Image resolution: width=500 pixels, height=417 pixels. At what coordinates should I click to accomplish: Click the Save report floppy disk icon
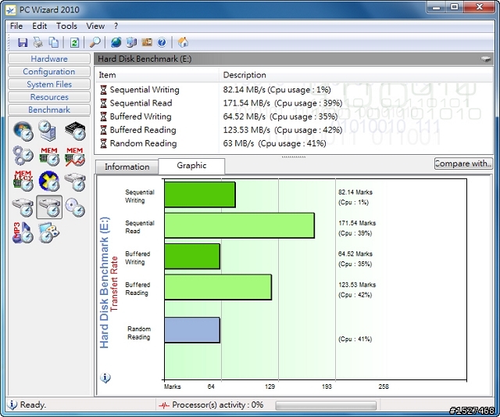point(23,42)
